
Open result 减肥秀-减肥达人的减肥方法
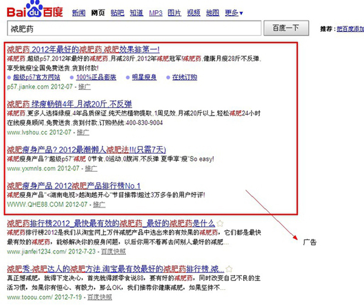coord(116,269)
